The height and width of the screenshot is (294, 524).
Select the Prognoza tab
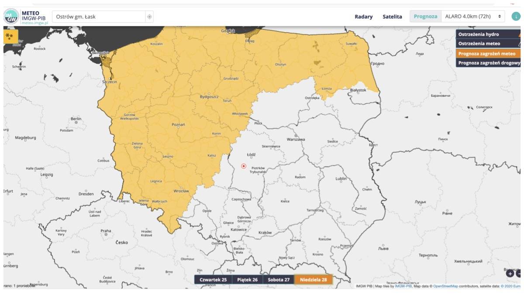coord(425,17)
